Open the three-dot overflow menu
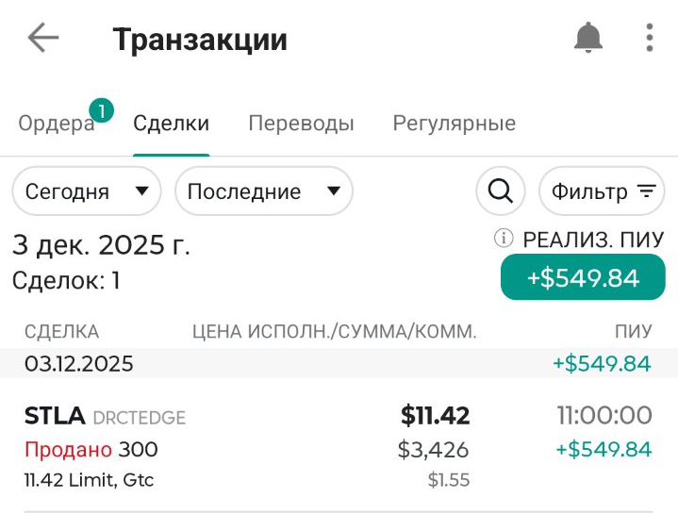This screenshot has height=514, width=678. coord(650,39)
